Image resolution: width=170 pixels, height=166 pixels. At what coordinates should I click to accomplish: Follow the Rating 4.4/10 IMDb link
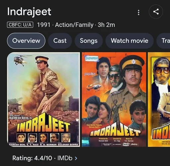(45, 158)
